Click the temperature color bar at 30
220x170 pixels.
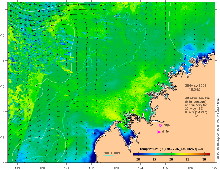pos(204,154)
